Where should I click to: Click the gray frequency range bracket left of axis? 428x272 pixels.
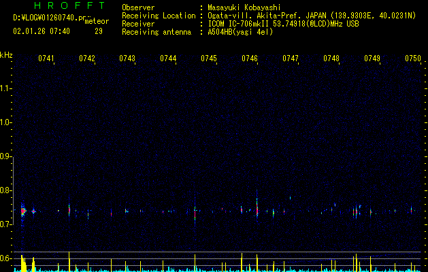pos(13,190)
